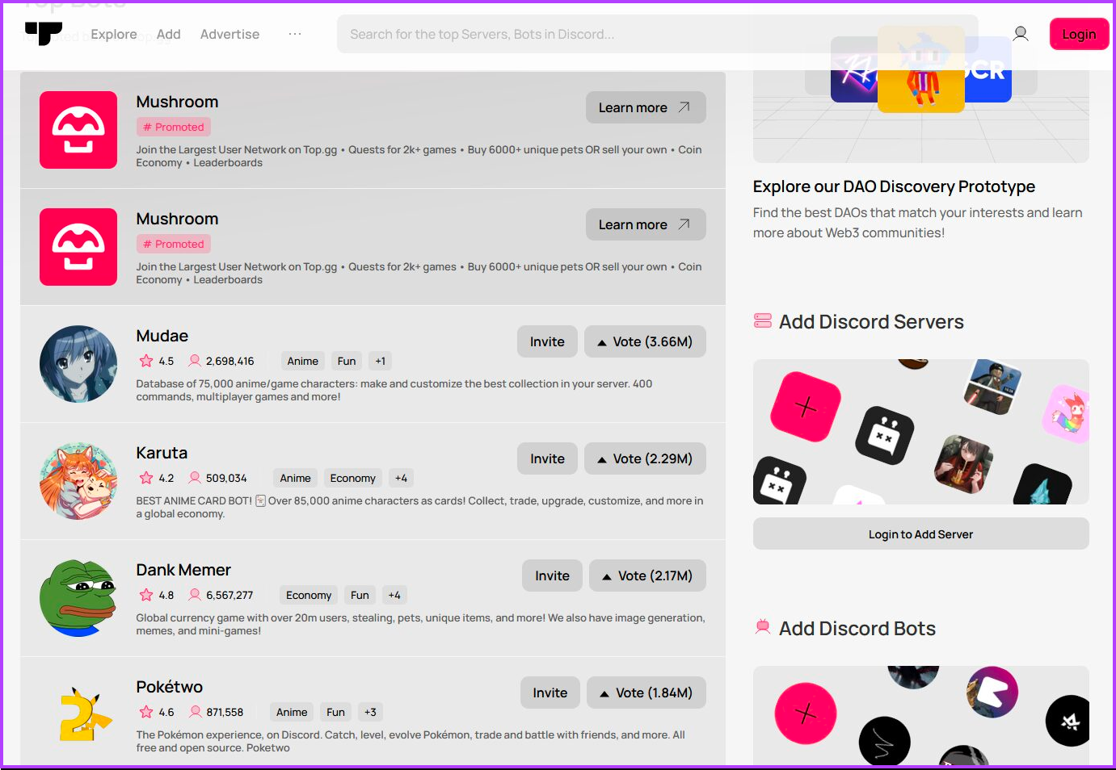Viewport: 1116px width, 770px height.
Task: Expand the +3 tags on Pokétwo
Action: point(370,712)
